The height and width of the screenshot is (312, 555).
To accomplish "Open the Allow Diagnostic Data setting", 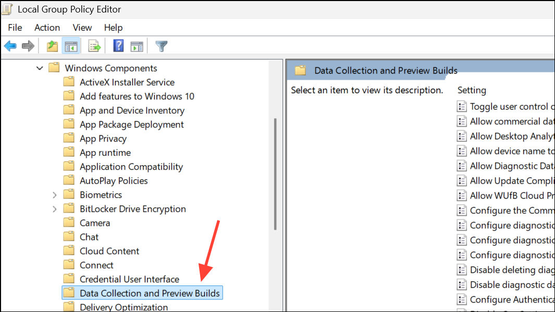I will coord(508,166).
